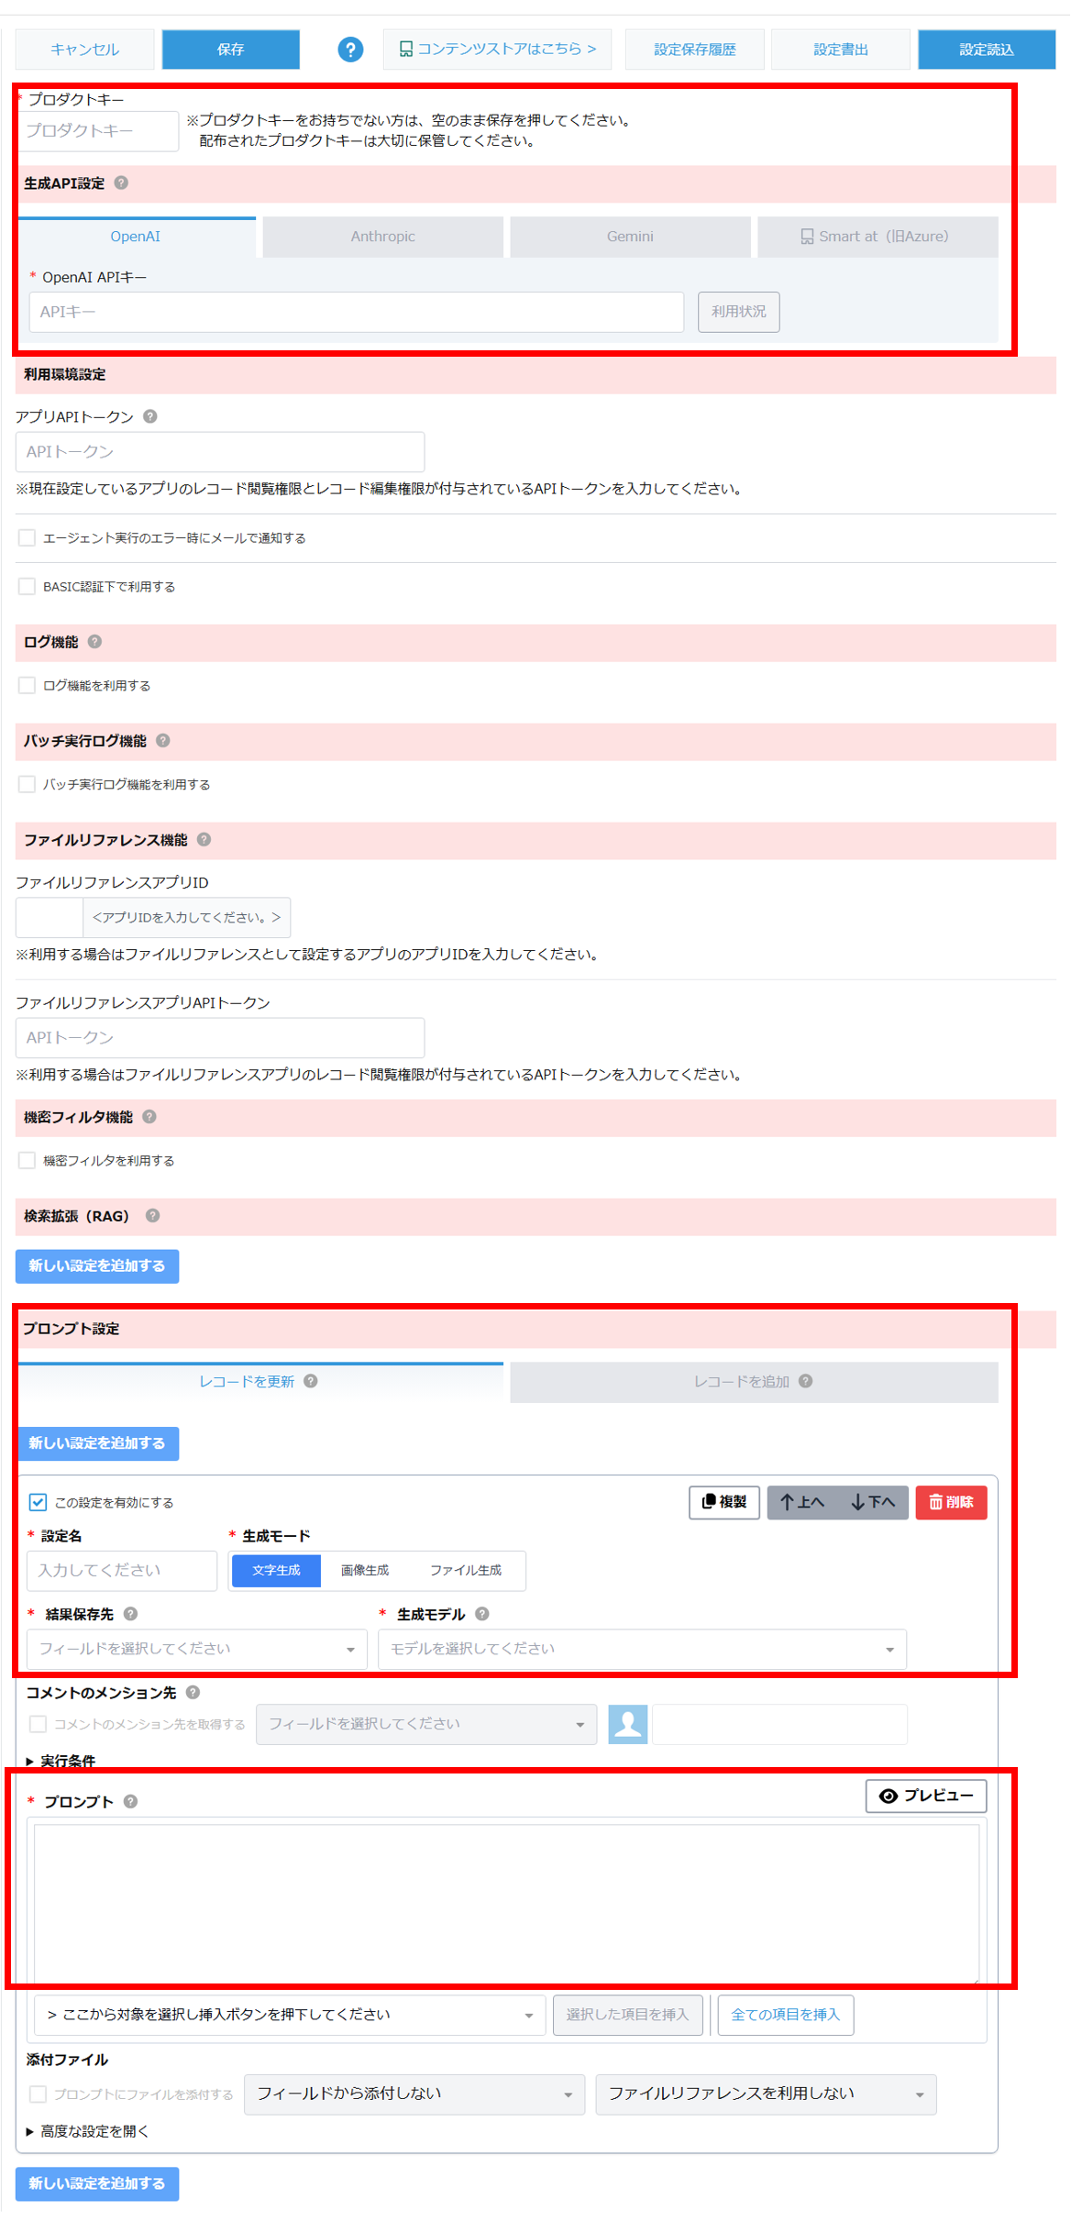The height and width of the screenshot is (2232, 1071).
Task: Click 保存 button
Action: click(x=231, y=50)
